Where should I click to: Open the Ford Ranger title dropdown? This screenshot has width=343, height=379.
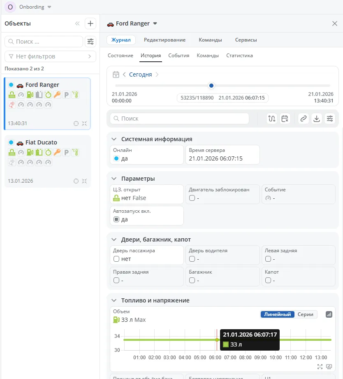155,24
